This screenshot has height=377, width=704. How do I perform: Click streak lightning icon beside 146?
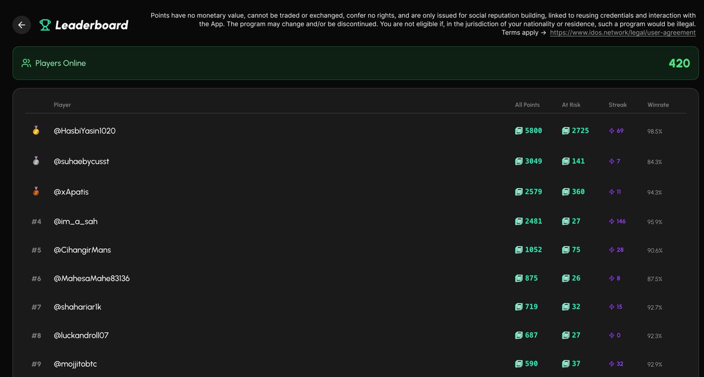pyautogui.click(x=612, y=221)
